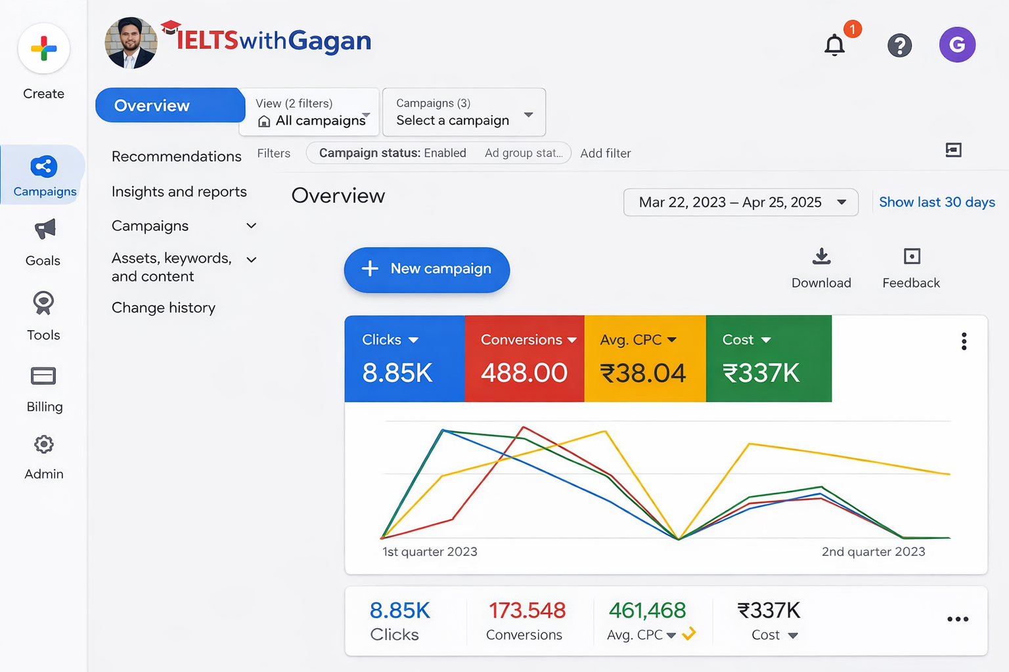Screen dimensions: 1009x672
Task: Click Add filter
Action: (x=606, y=154)
